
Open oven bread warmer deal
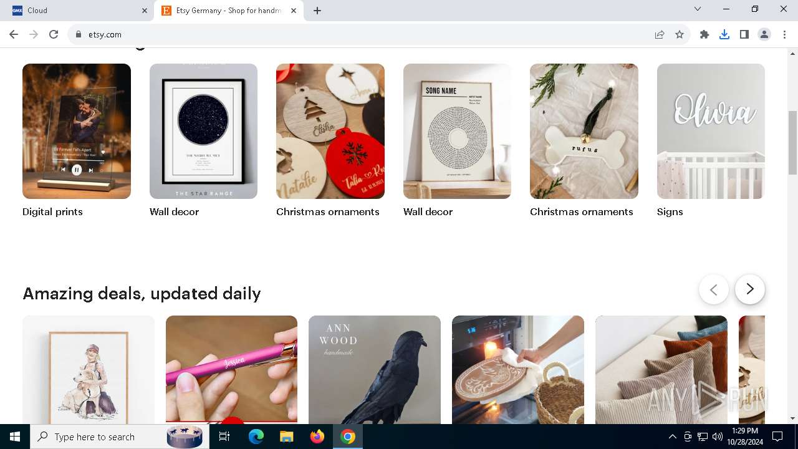point(518,369)
